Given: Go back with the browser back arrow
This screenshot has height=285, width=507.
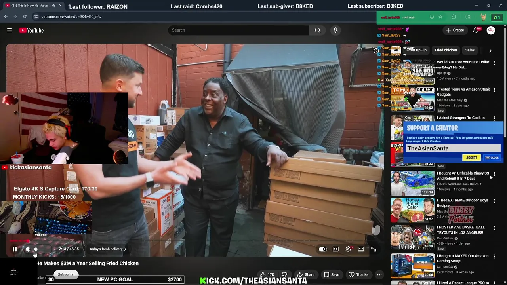Looking at the screenshot, I should (6, 17).
